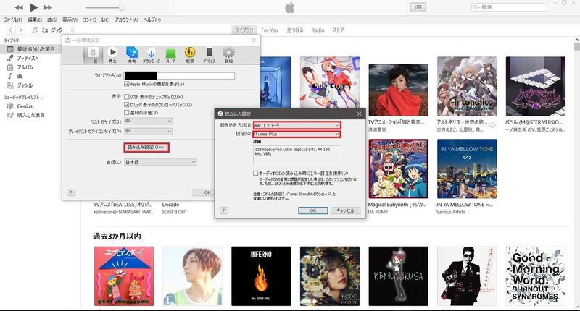The image size is (580, 311).
Task: Open the 読み込み方法 AACエンコーダ dropdown
Action: coord(297,125)
